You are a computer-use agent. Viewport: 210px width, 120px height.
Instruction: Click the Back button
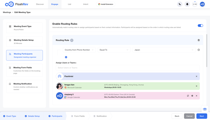(177, 116)
